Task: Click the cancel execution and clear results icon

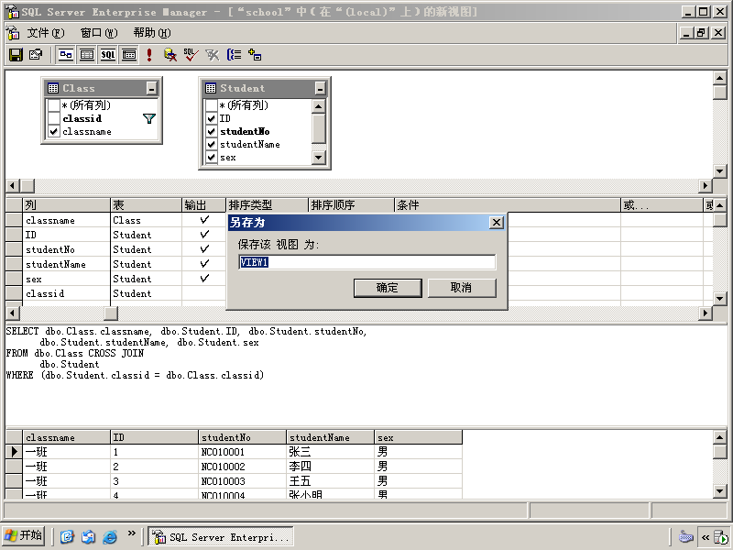Action: pyautogui.click(x=170, y=55)
